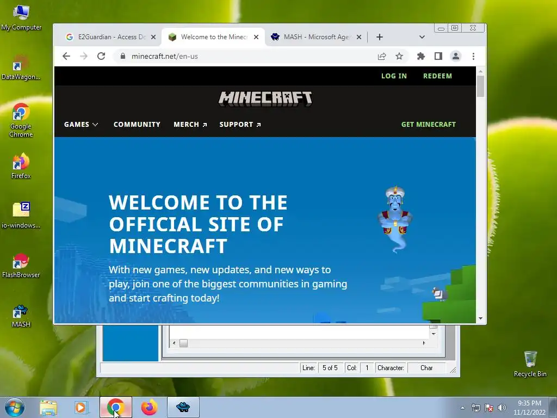The image size is (557, 418).
Task: Reload the Minecraft page
Action: coord(101,56)
